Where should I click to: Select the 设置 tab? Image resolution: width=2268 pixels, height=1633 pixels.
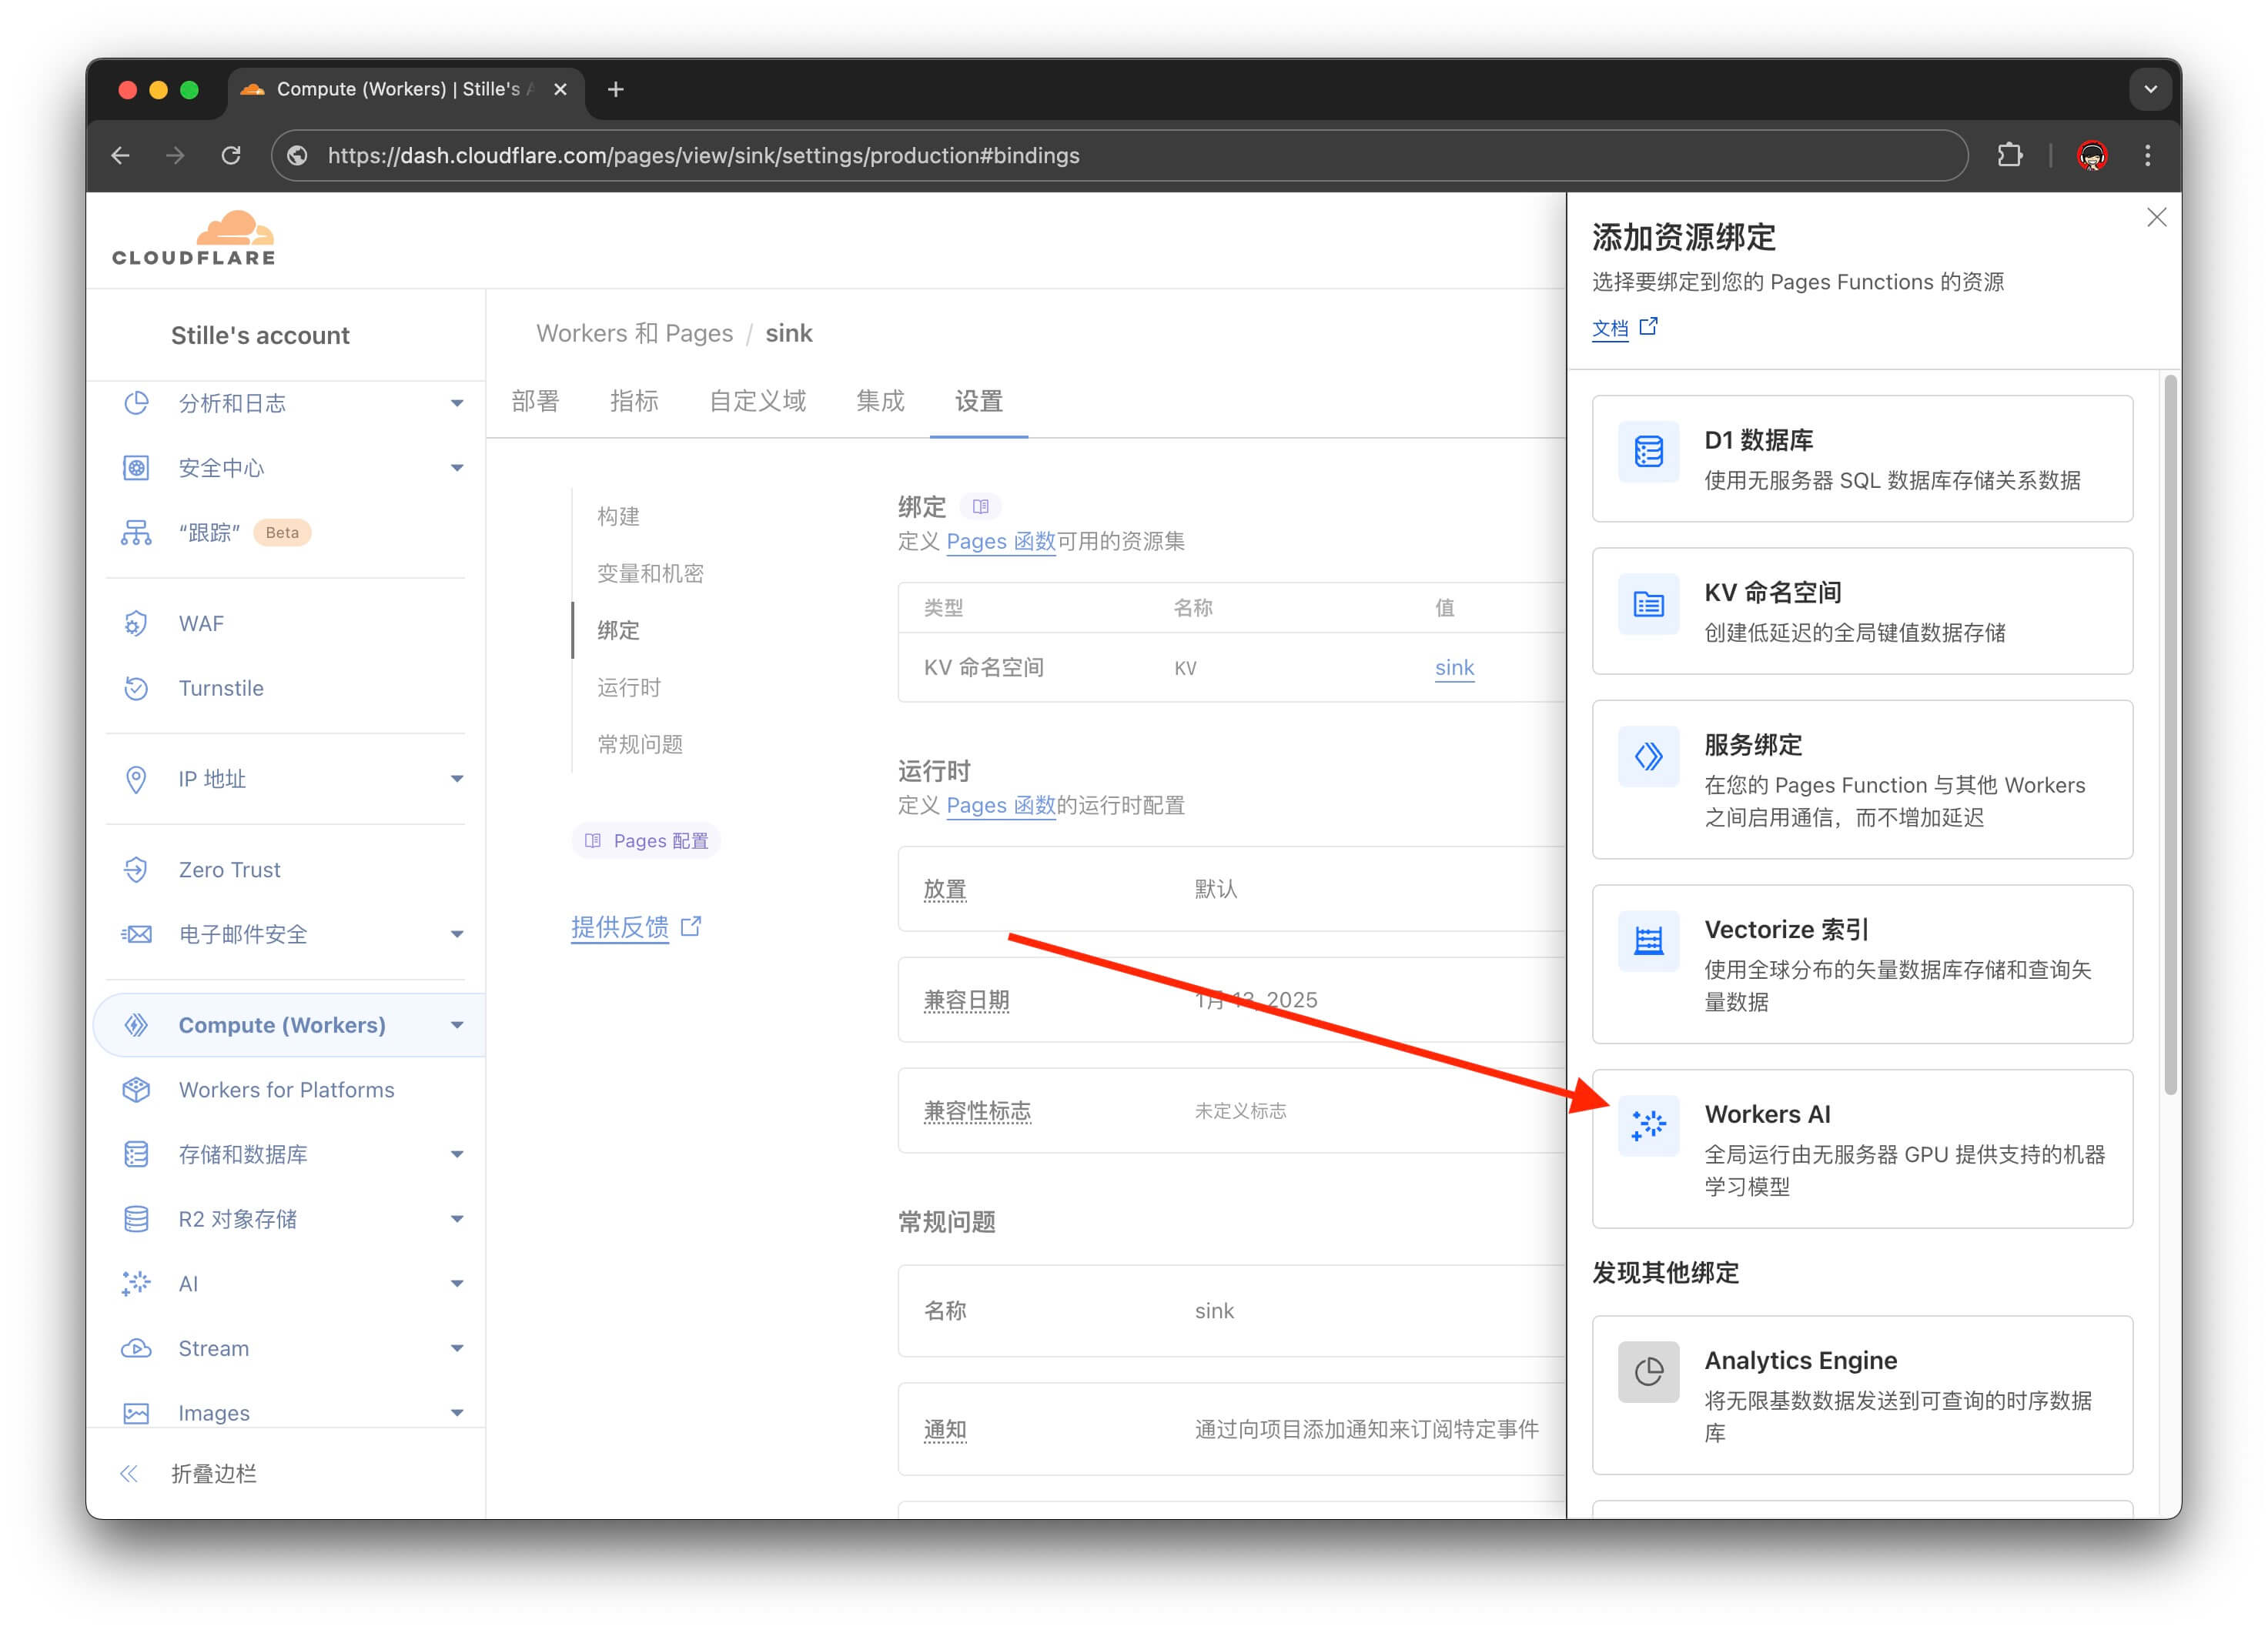tap(979, 402)
